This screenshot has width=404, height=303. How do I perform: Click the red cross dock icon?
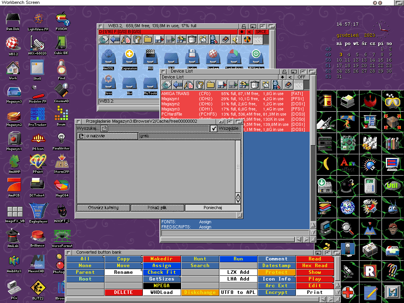[x=348, y=292]
